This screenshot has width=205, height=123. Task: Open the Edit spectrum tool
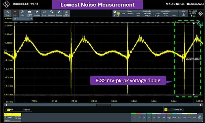67,14
